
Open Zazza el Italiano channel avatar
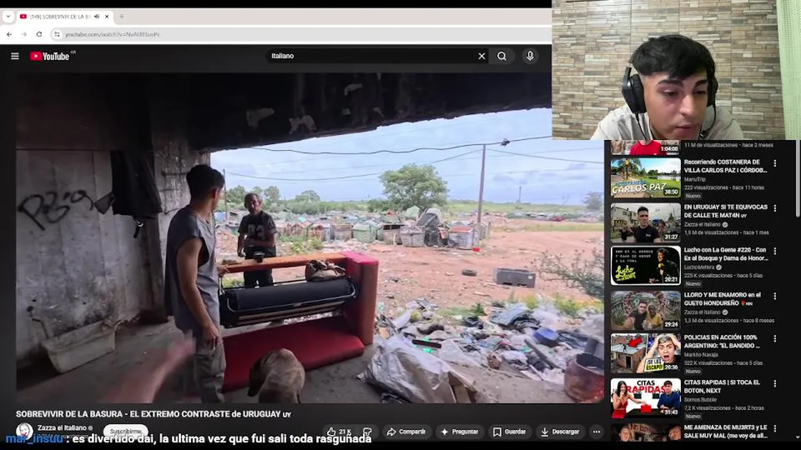tap(24, 431)
